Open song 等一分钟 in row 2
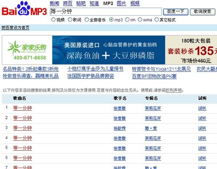Screen dimensions: 217x169 click(x=23, y=118)
